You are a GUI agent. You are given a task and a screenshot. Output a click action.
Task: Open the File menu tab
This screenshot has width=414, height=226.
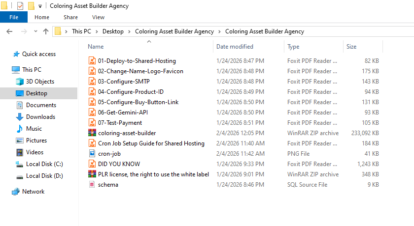(14, 17)
